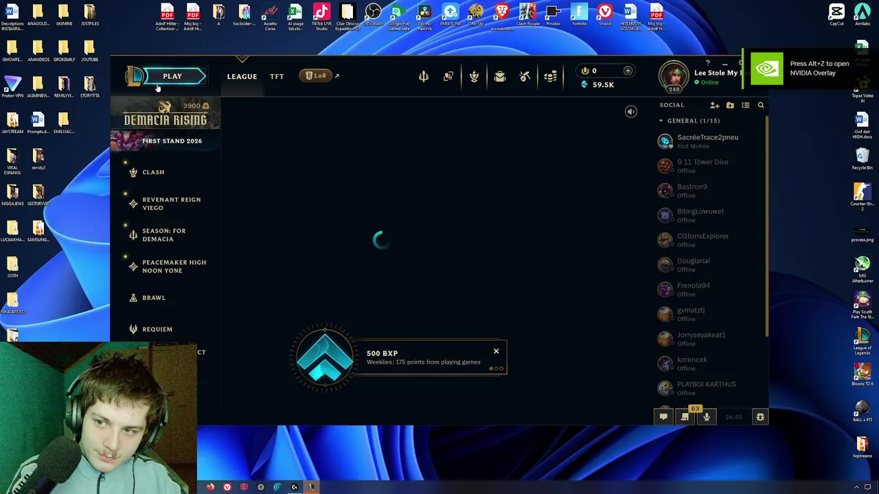Click the help question mark icon
The width and height of the screenshot is (879, 494).
click(x=707, y=64)
